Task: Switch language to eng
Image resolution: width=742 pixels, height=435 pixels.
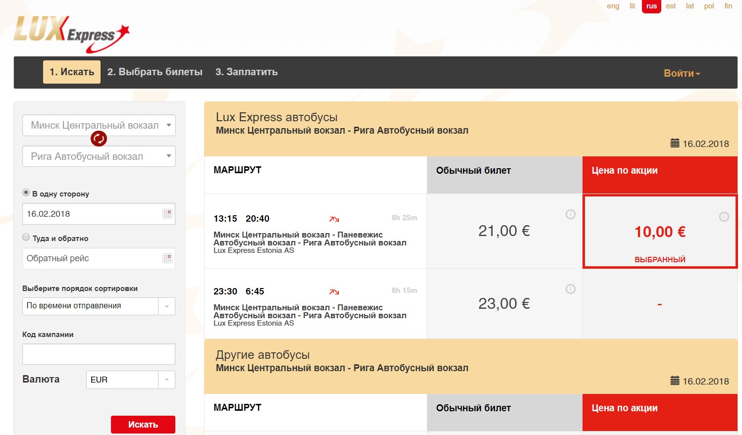Action: [613, 6]
